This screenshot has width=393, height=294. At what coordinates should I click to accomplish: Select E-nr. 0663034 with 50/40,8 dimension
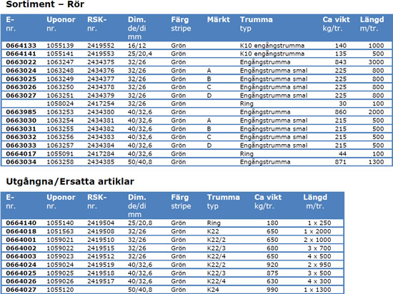(x=21, y=162)
